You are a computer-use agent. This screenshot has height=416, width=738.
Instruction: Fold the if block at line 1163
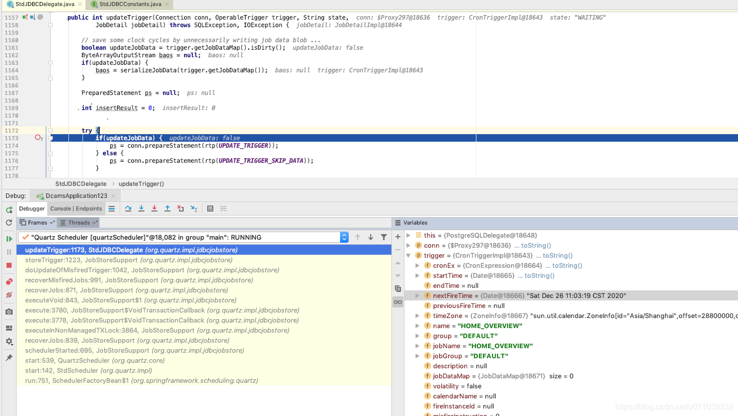pos(50,63)
